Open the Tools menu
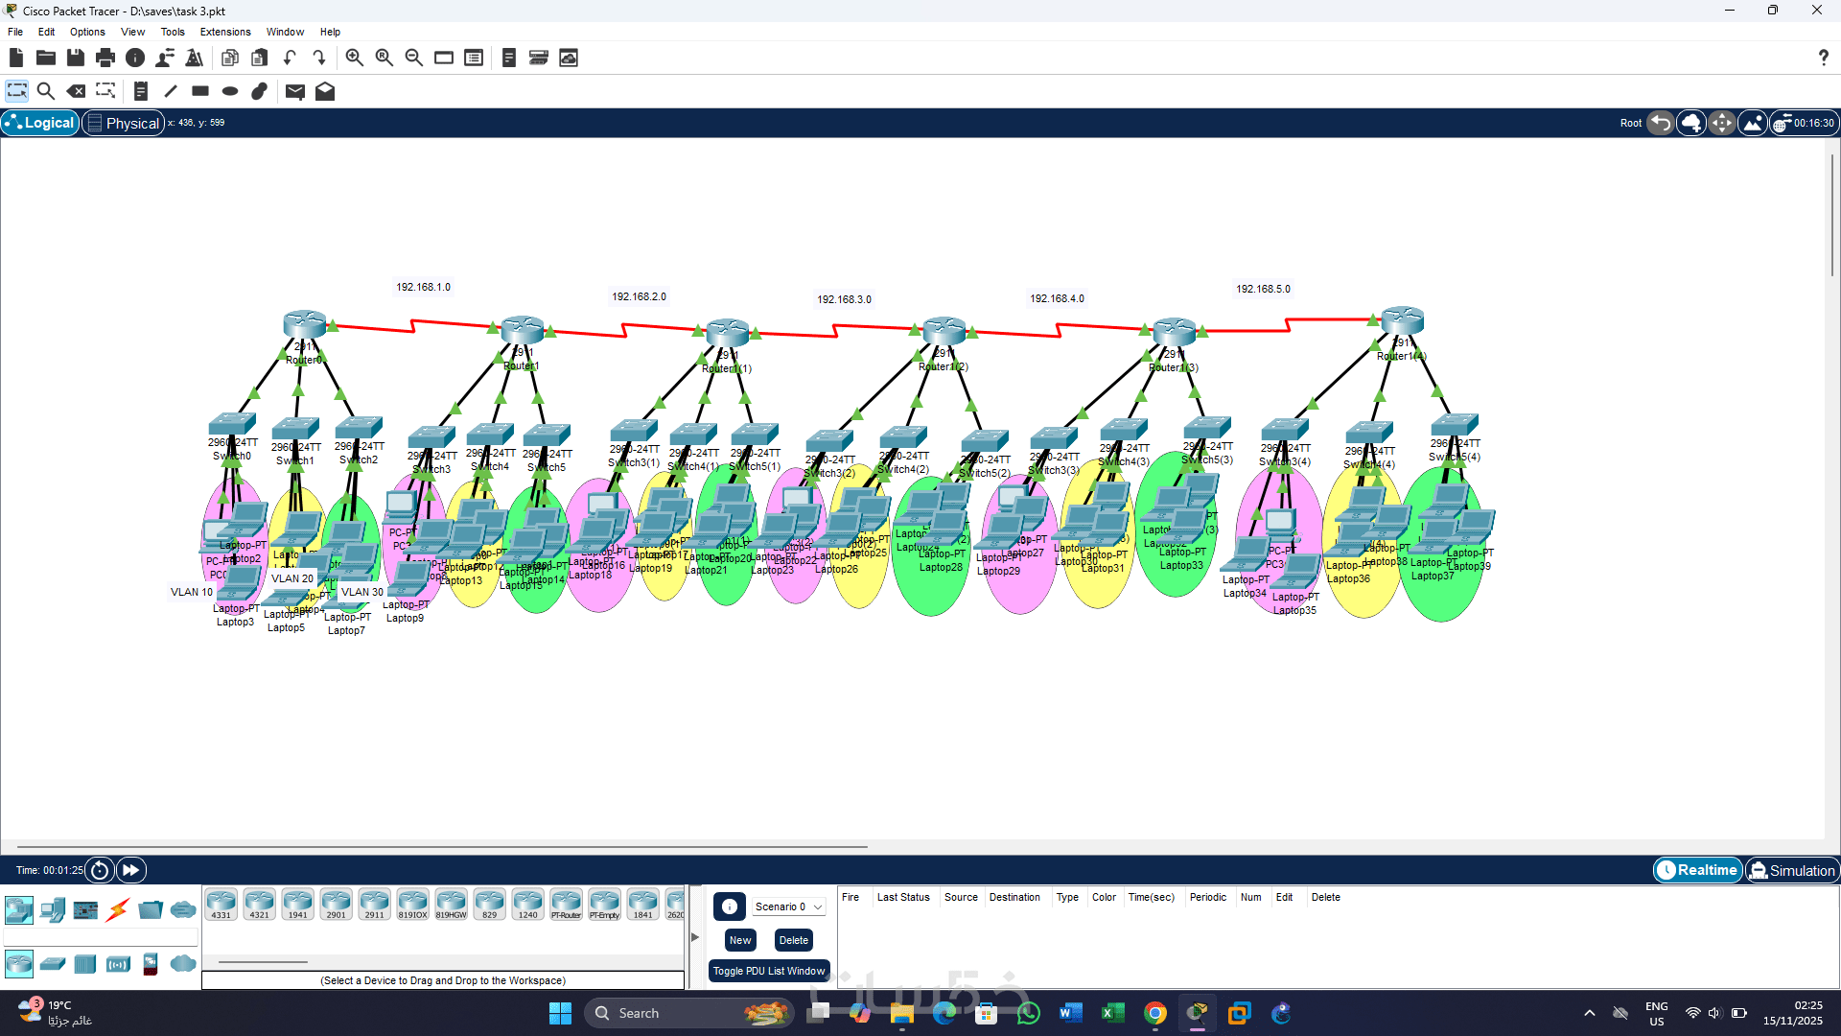 pyautogui.click(x=172, y=32)
